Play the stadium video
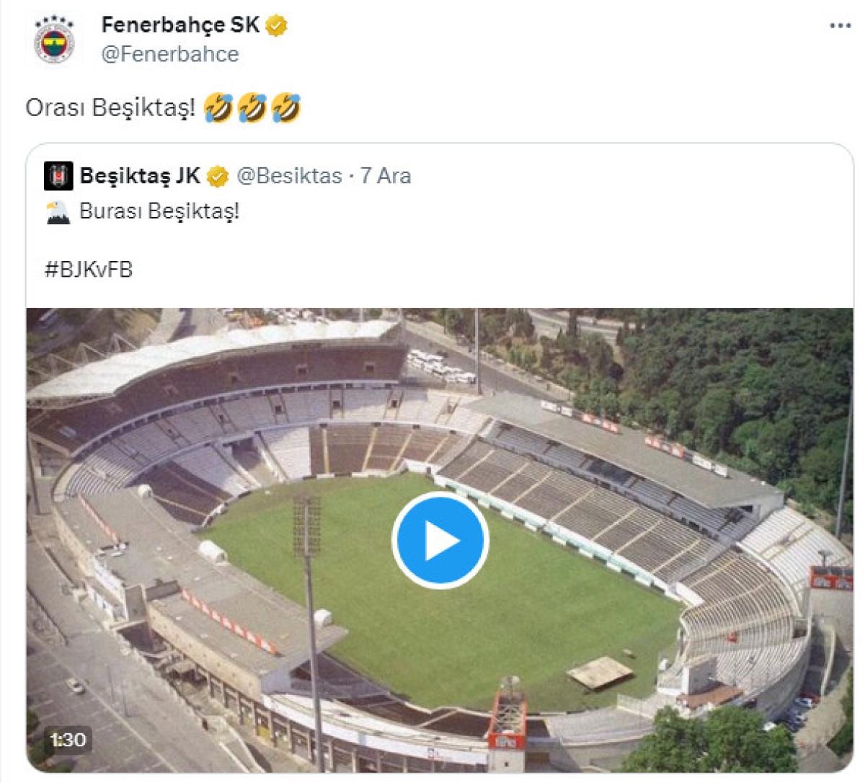 pos(440,540)
